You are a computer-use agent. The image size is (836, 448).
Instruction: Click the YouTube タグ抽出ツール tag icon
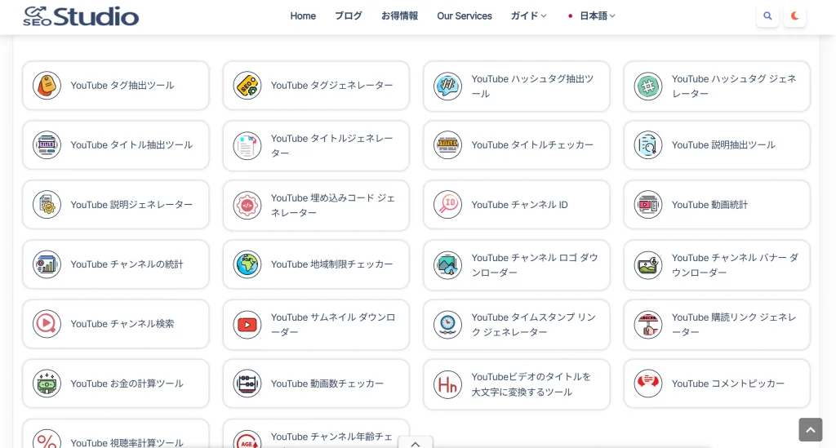(47, 86)
